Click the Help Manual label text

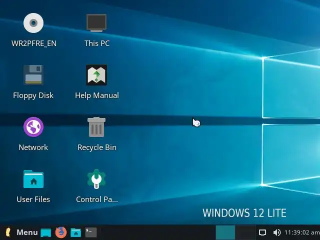(x=97, y=95)
